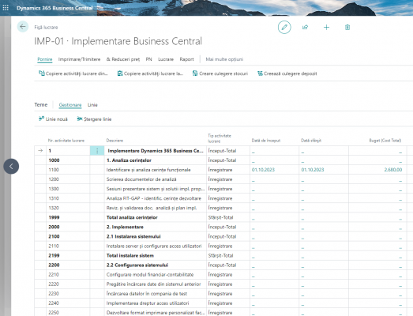
Task: Collapse the side panel with round chevron
Action: (x=11, y=167)
